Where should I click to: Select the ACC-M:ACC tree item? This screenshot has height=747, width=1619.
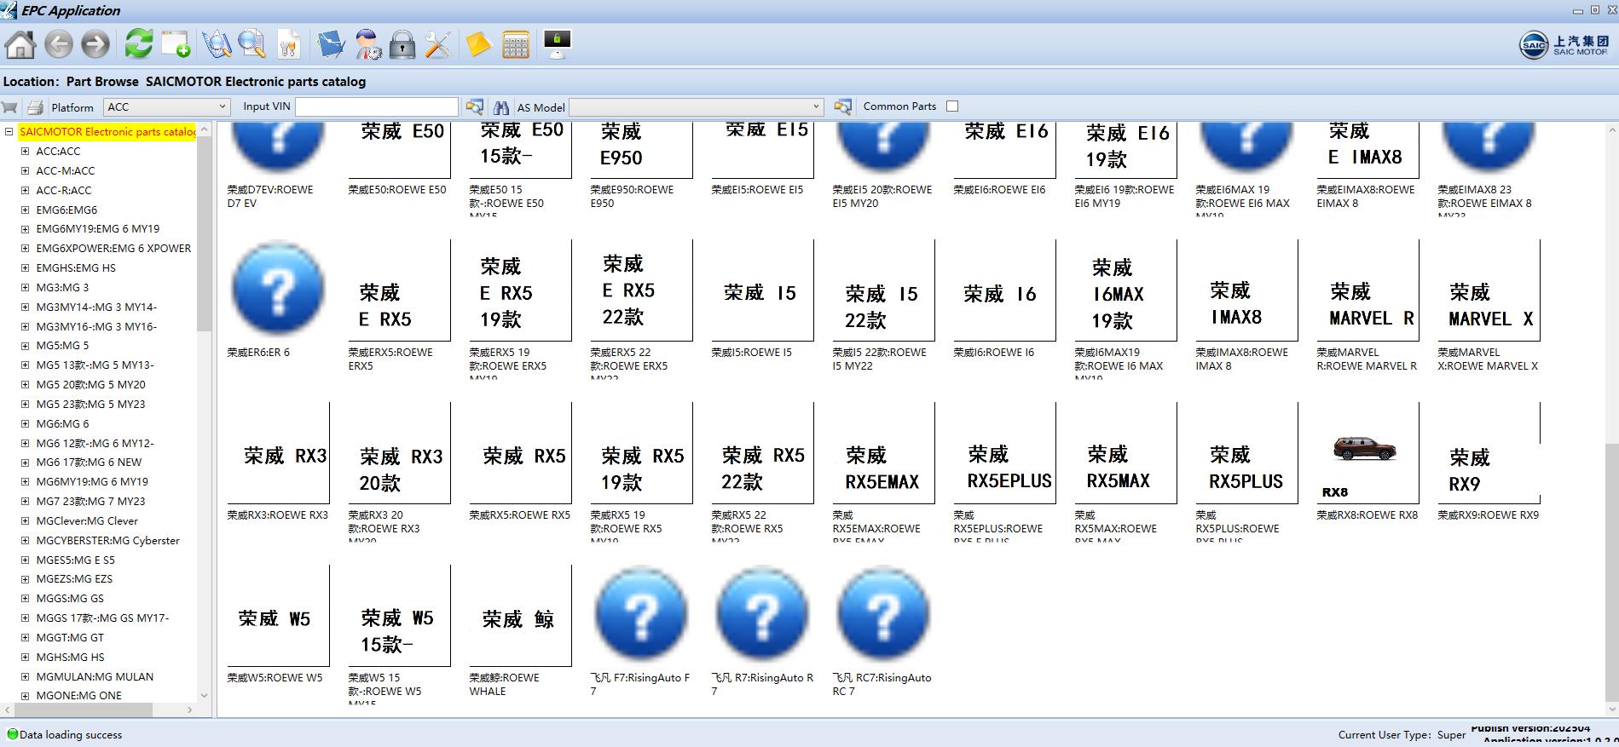click(65, 170)
